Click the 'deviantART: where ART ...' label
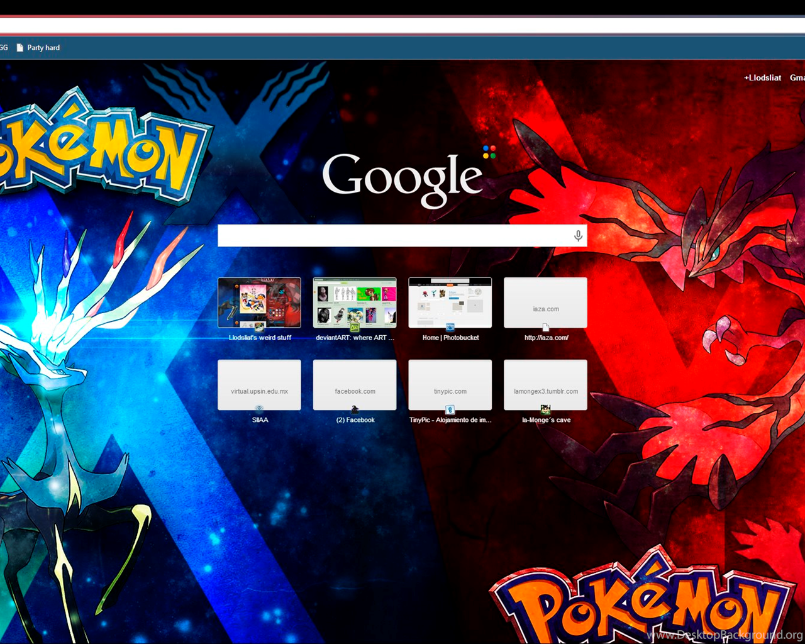The width and height of the screenshot is (805, 644). click(x=355, y=338)
